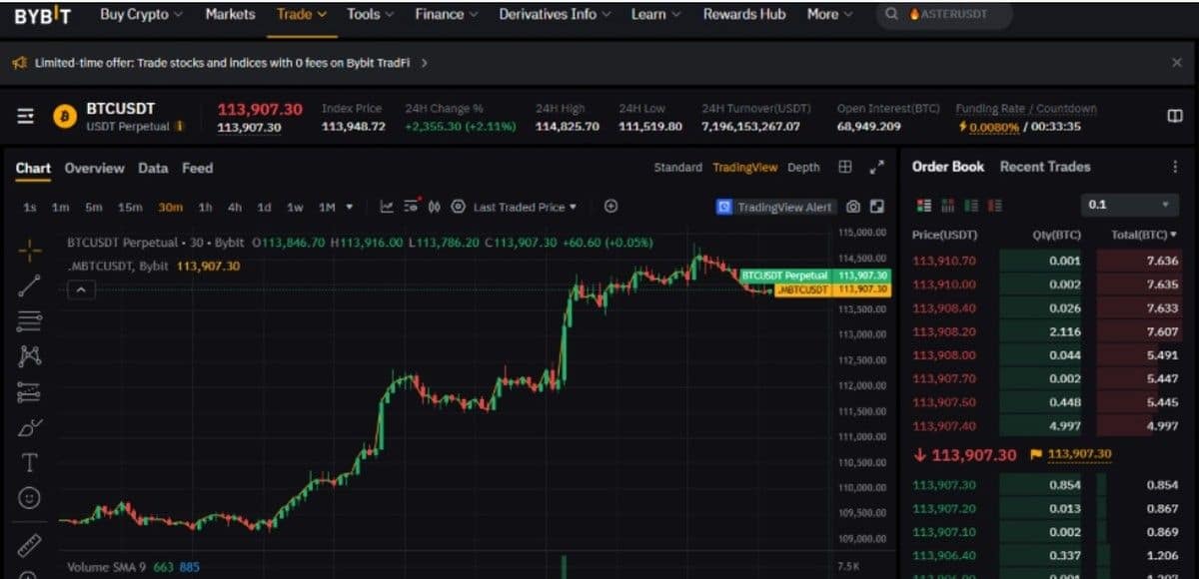
Task: Sort by Total(BTC) column header
Action: tap(1143, 235)
